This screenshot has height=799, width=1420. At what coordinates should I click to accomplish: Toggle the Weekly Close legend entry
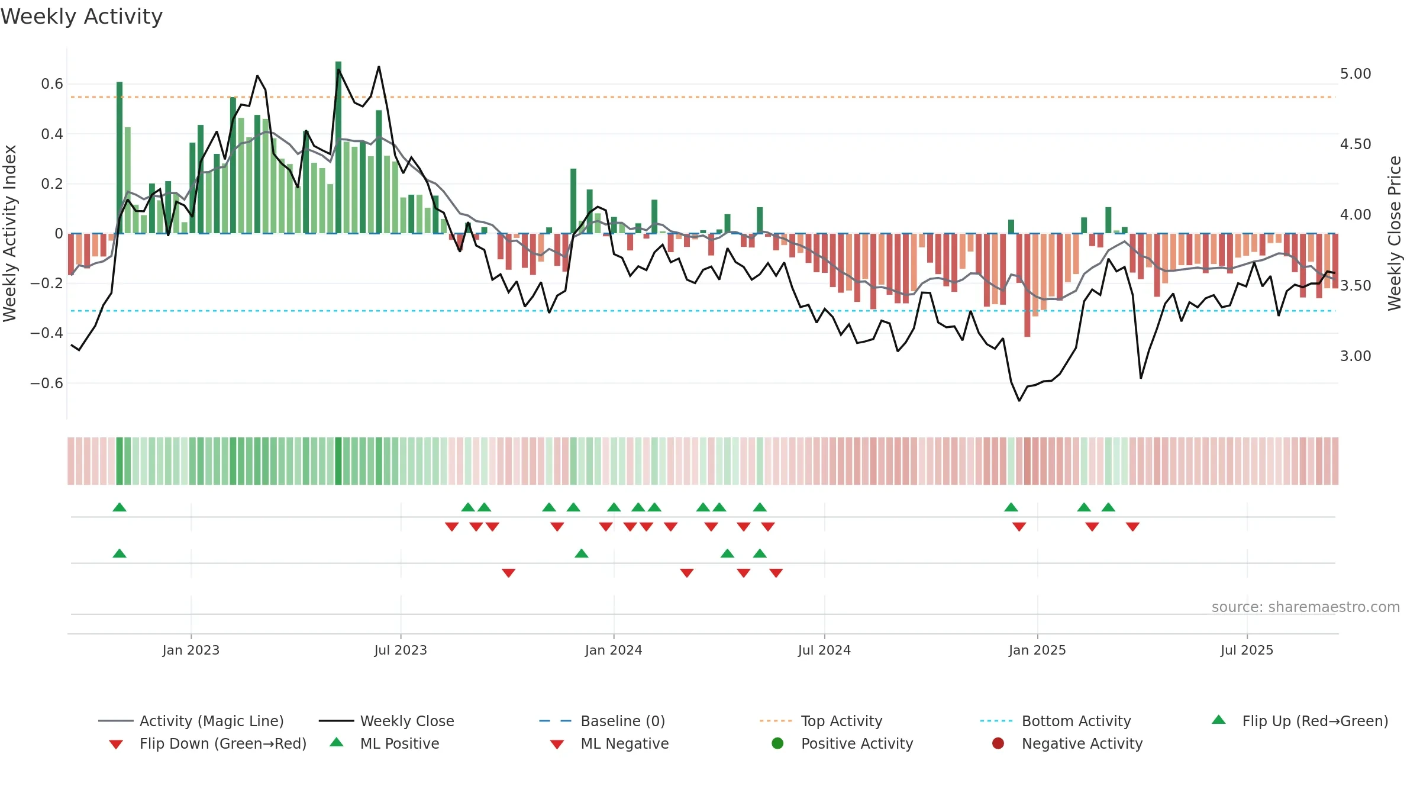(386, 721)
